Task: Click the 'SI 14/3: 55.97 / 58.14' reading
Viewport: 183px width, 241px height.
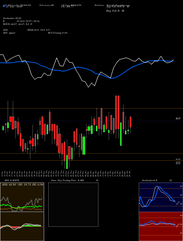Action: [28, 21]
